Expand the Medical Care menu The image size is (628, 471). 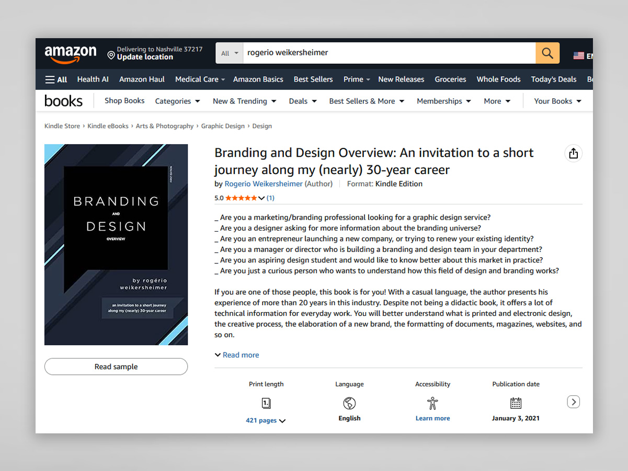point(200,79)
